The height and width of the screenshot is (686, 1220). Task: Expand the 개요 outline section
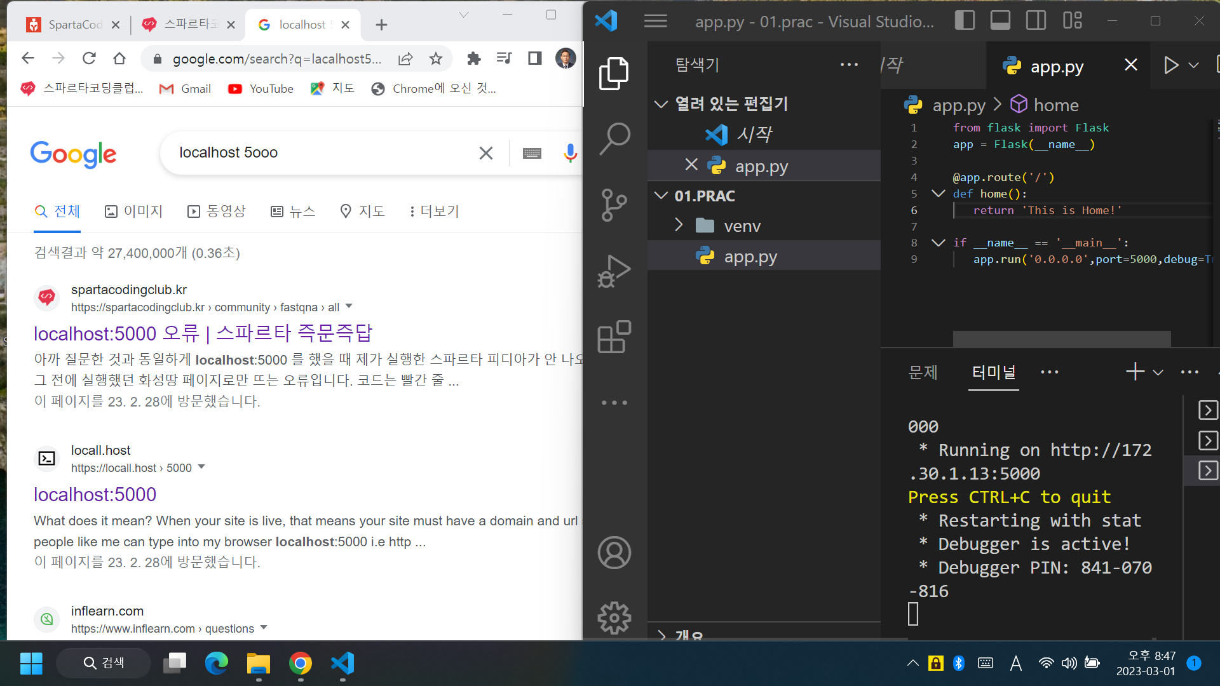coord(661,635)
